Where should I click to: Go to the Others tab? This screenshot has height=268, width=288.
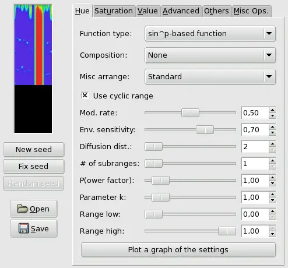coord(217,11)
